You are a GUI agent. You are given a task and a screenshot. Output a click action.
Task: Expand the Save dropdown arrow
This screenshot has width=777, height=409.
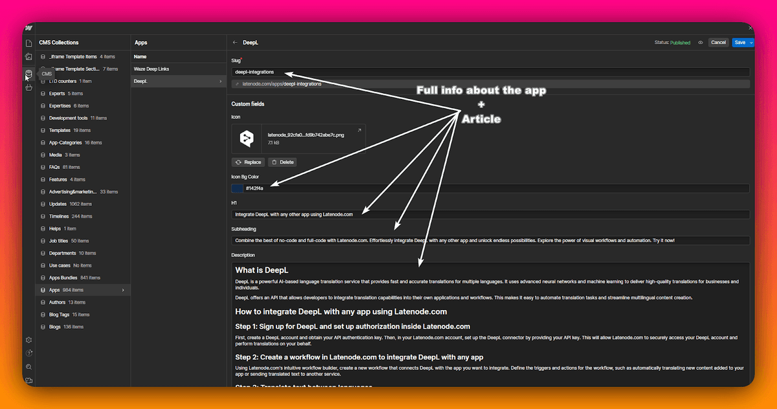pos(751,43)
